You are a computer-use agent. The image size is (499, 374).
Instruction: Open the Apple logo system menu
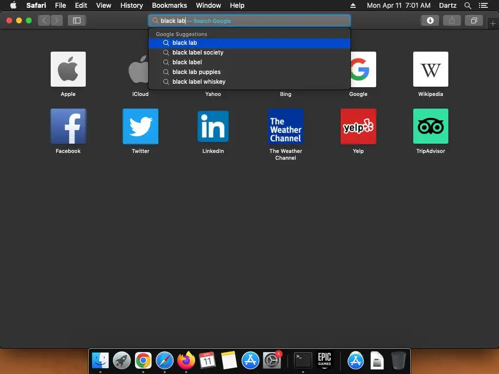click(x=13, y=5)
